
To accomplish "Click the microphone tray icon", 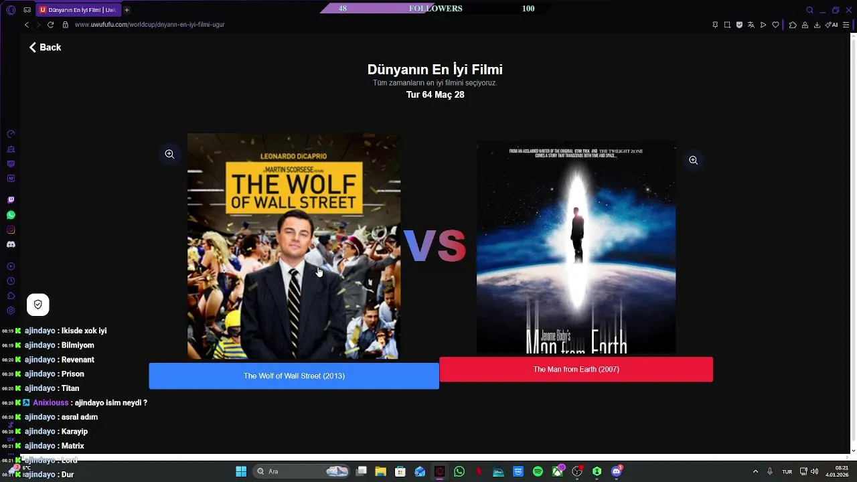I will coord(770,471).
